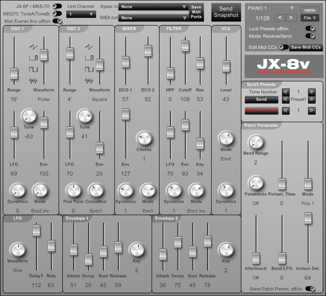Click the VCA Dynamics knob
326x296 pixels.
pos(226,191)
